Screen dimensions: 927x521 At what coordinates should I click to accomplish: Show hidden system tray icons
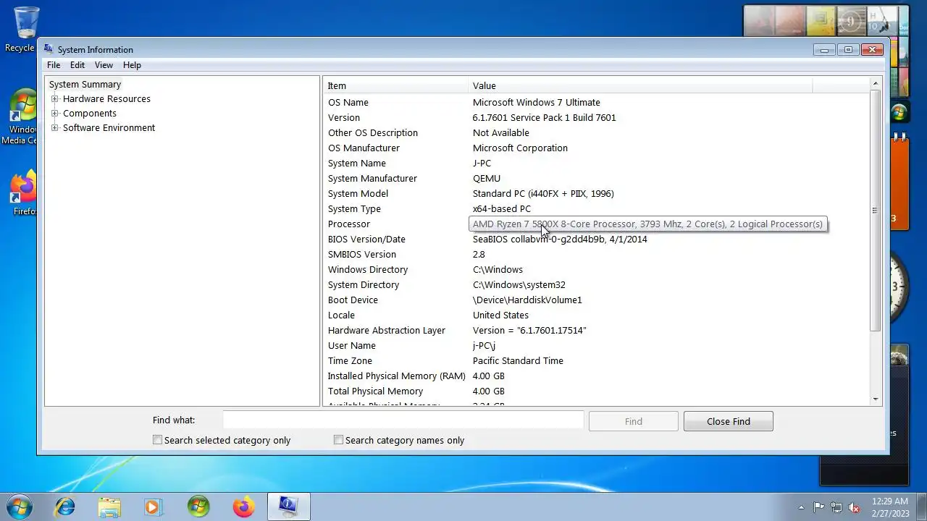(801, 507)
